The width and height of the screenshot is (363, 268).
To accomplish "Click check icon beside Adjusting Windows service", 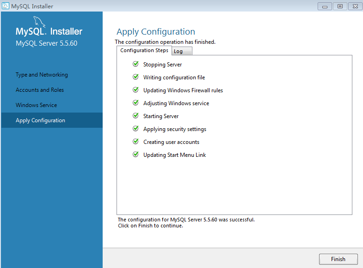I will coord(135,103).
